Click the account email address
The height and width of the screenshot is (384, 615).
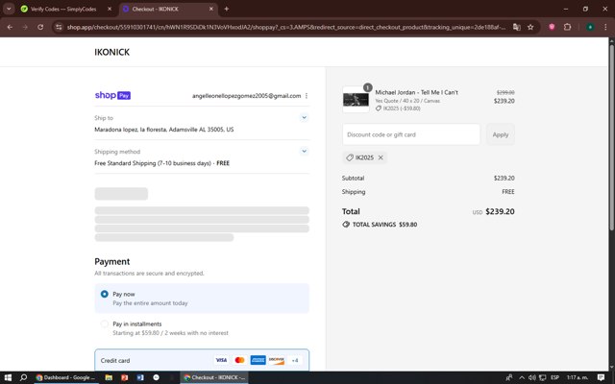point(246,96)
